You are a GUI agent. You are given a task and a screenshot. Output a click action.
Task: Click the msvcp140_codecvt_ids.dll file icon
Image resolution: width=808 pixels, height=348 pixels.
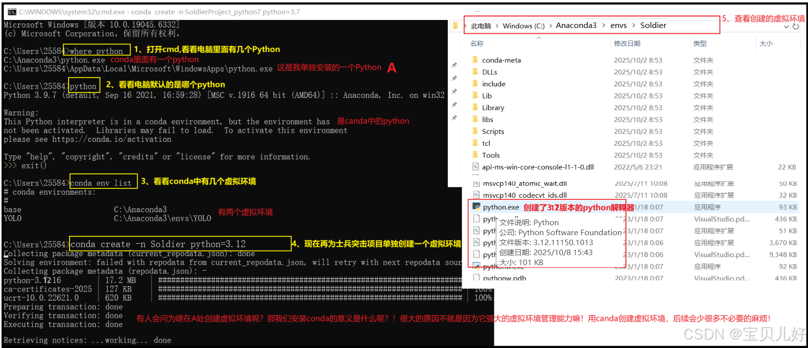coord(477,195)
